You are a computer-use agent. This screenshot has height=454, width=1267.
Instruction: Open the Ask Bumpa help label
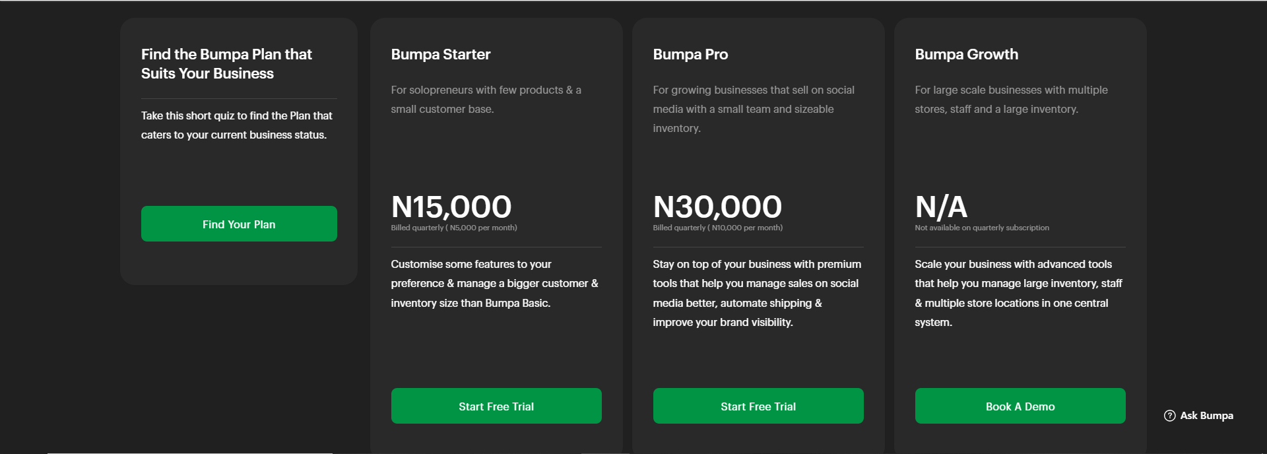pos(1206,416)
